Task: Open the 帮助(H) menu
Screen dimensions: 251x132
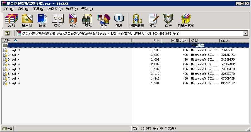Action: pos(87,9)
